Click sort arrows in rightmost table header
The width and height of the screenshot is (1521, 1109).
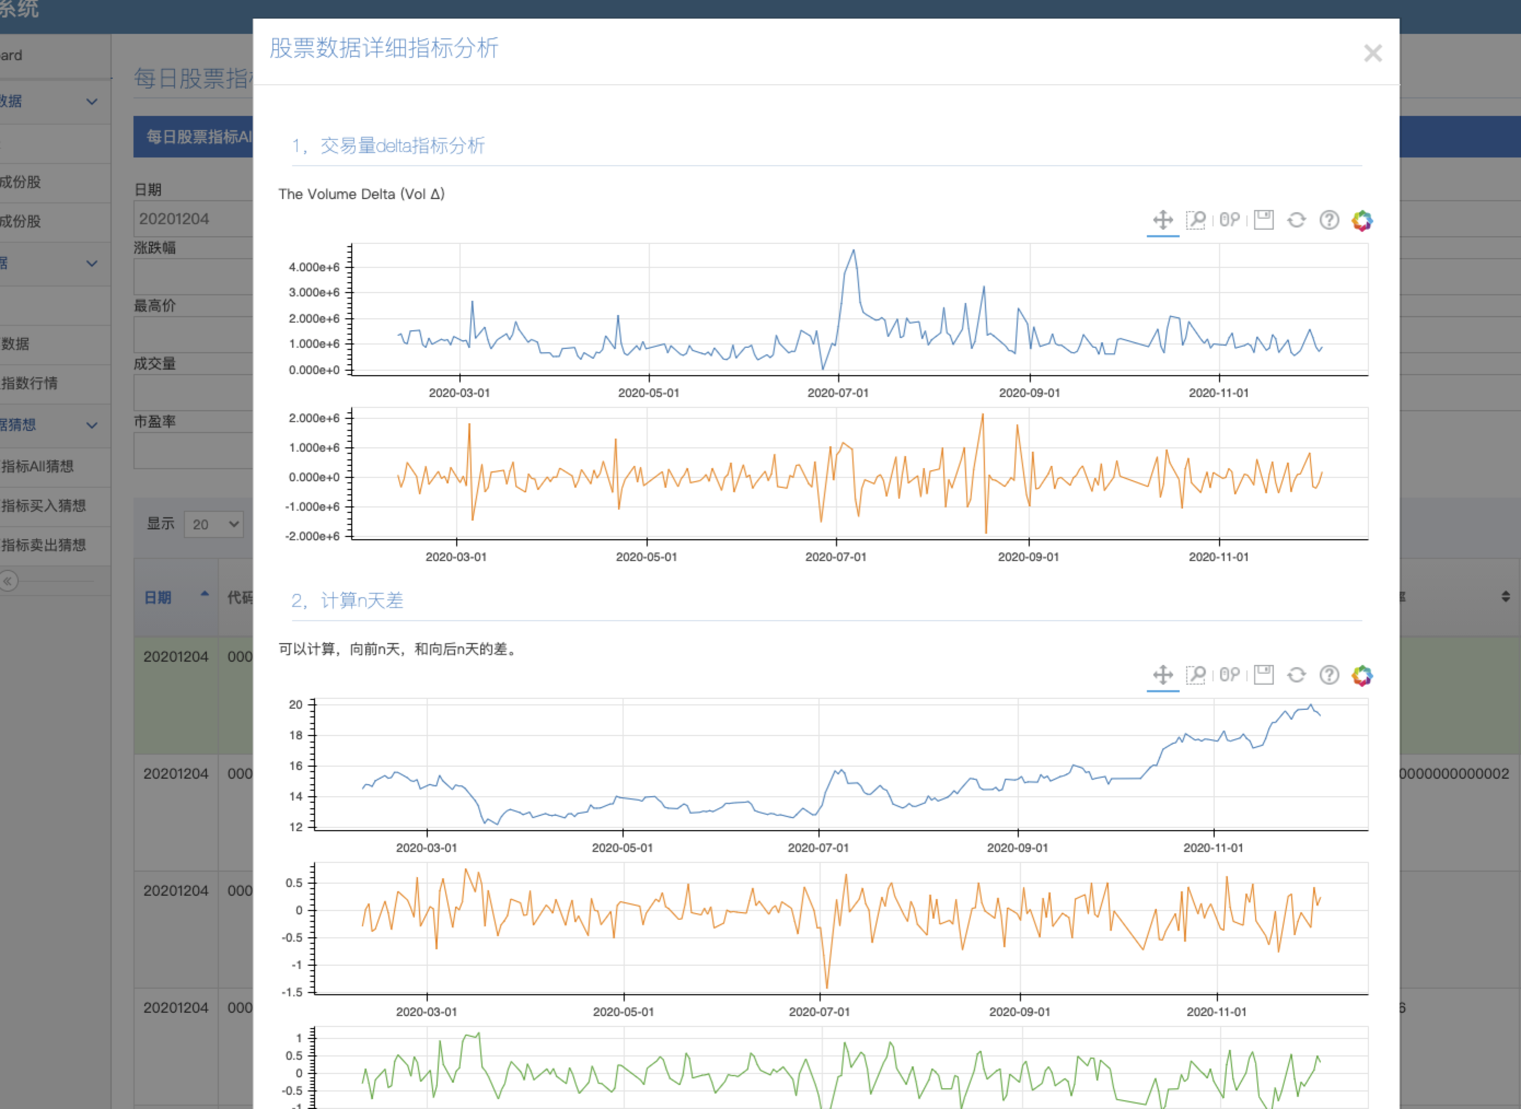coord(1506,596)
